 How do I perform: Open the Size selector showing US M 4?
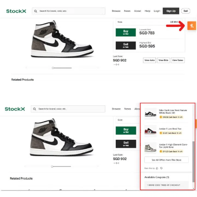tap(149, 22)
